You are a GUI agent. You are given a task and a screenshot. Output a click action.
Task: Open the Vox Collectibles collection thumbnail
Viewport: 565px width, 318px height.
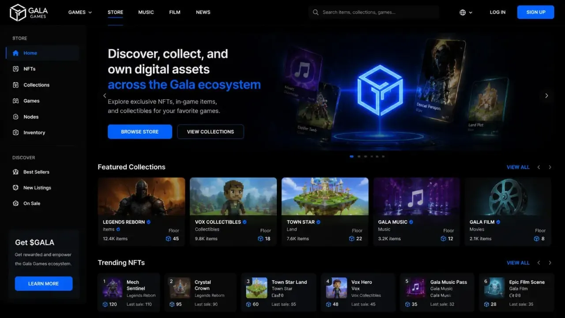(233, 197)
